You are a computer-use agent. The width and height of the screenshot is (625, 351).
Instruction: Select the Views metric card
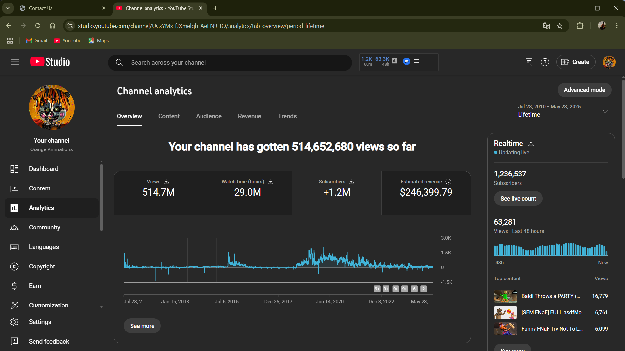click(158, 193)
